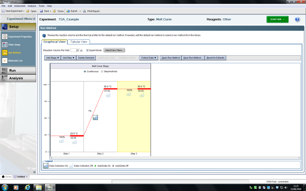Open the Instrument menu
Screen dimensions: 306x191
tap(19, 6)
